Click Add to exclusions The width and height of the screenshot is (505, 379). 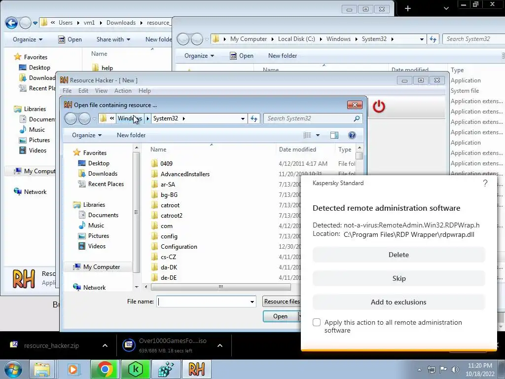pos(398,302)
